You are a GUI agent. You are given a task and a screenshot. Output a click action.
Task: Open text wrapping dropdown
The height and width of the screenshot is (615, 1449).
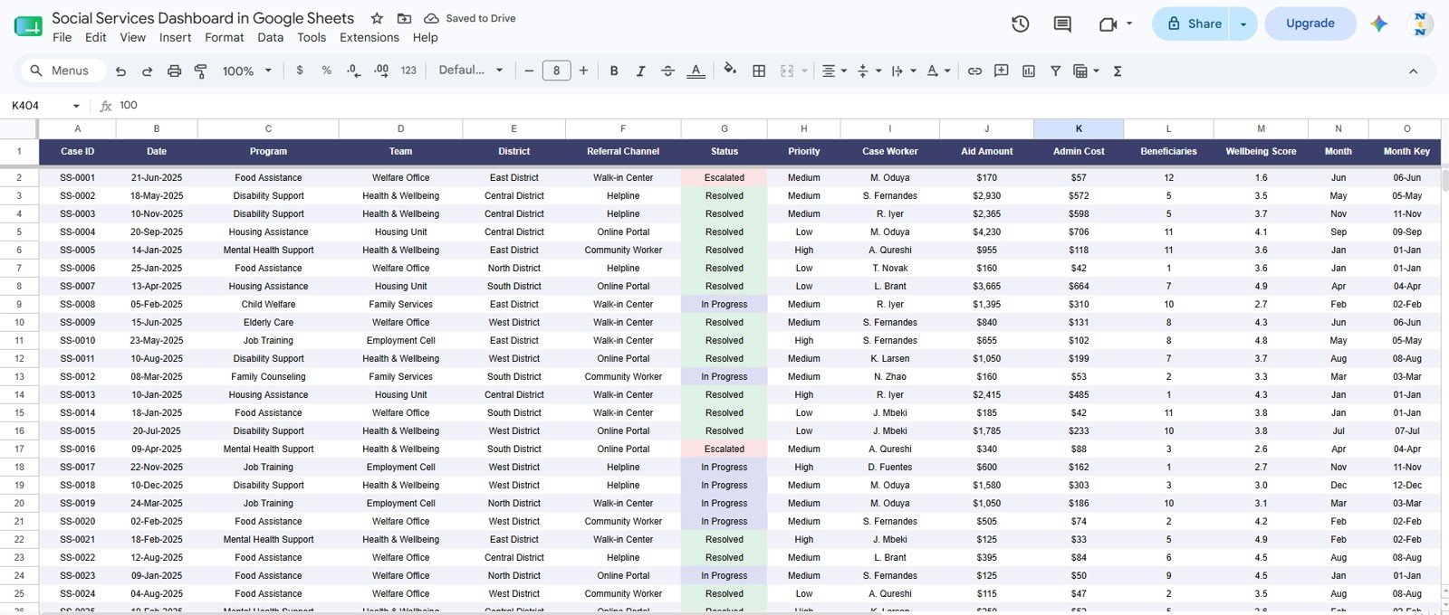(x=903, y=71)
